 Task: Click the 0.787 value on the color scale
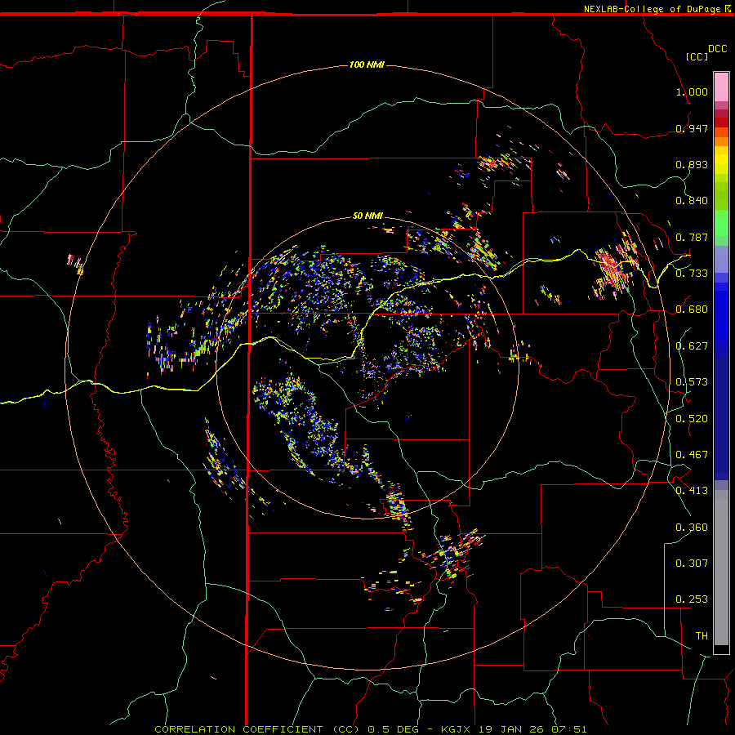click(692, 237)
